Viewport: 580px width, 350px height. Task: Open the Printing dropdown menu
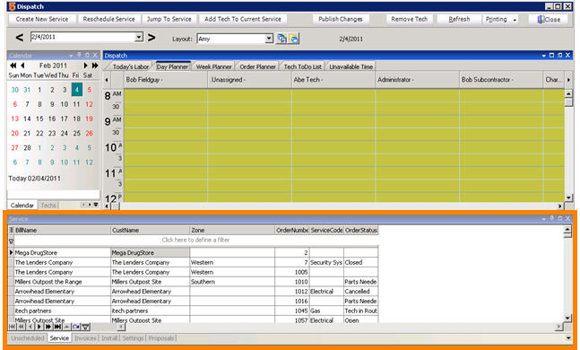click(515, 20)
